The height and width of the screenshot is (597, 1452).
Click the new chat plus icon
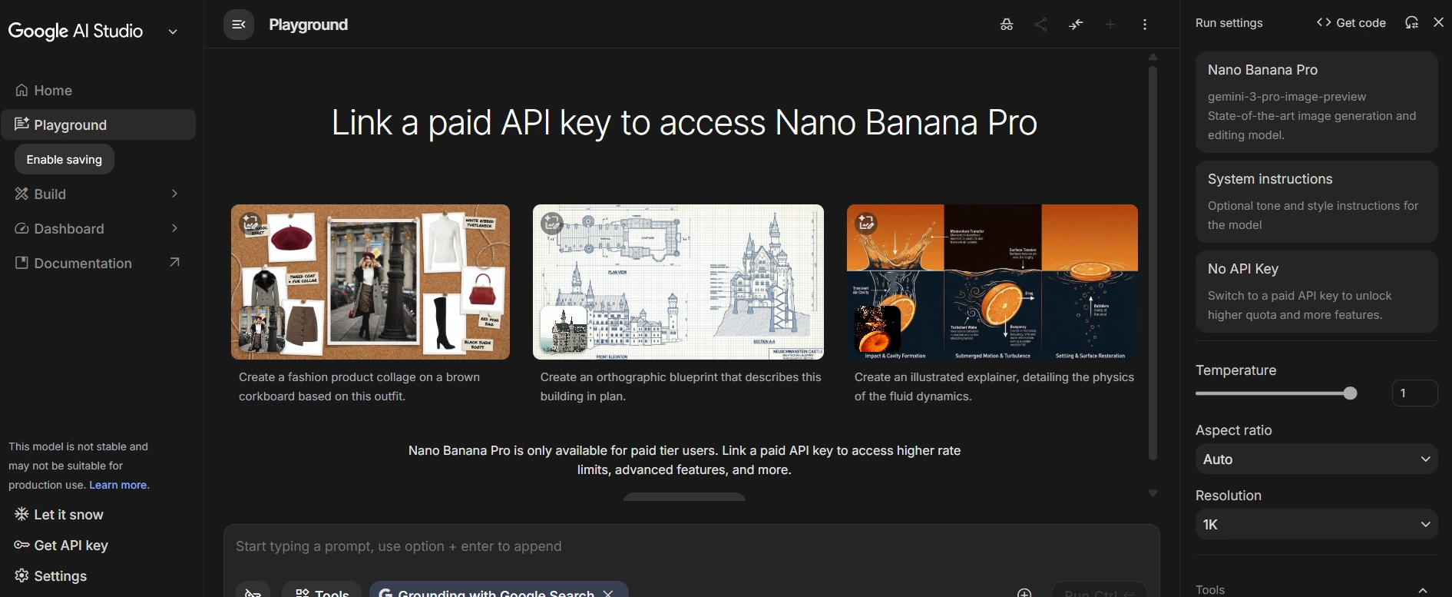tap(1110, 25)
